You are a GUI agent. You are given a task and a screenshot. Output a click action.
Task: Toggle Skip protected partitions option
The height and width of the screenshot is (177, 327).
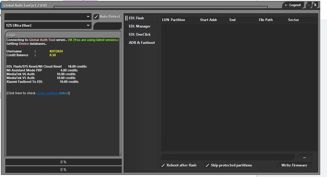point(229,165)
